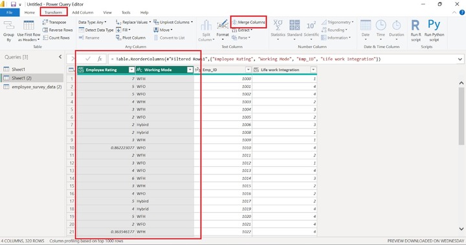466x245 pixels.
Task: Open the Add Column tab
Action: click(83, 12)
